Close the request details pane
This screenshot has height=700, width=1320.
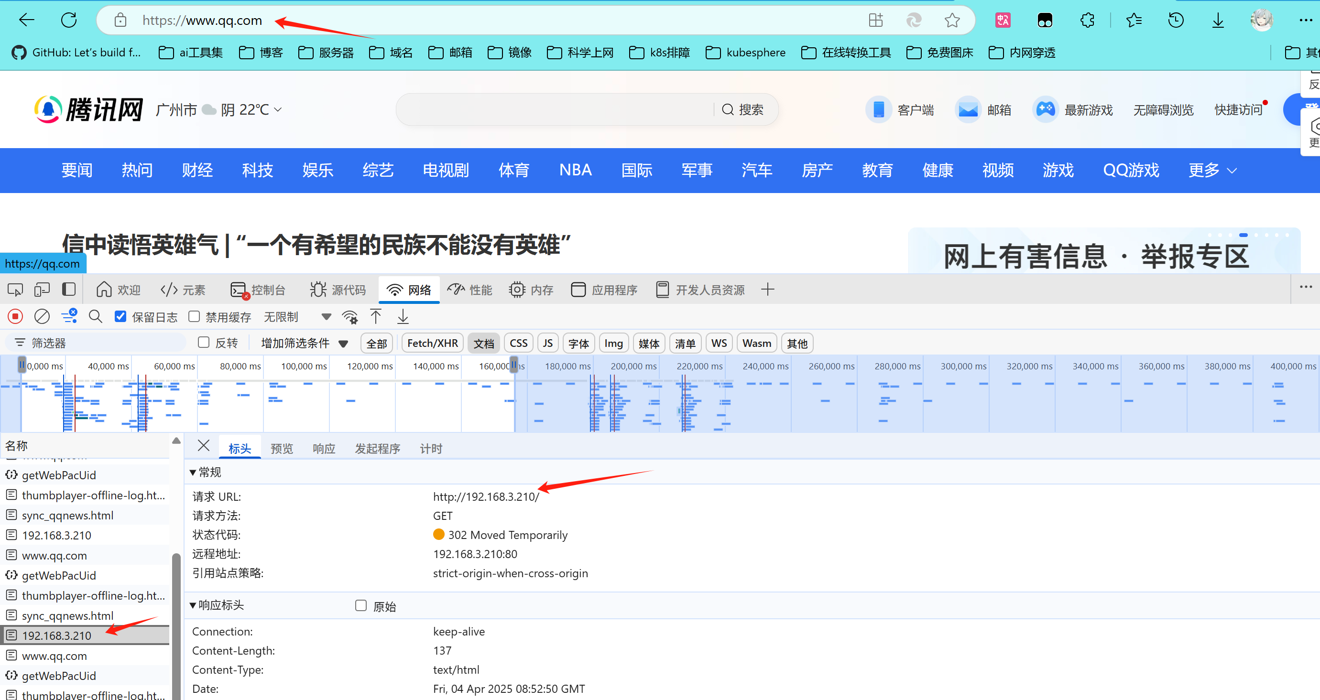204,445
